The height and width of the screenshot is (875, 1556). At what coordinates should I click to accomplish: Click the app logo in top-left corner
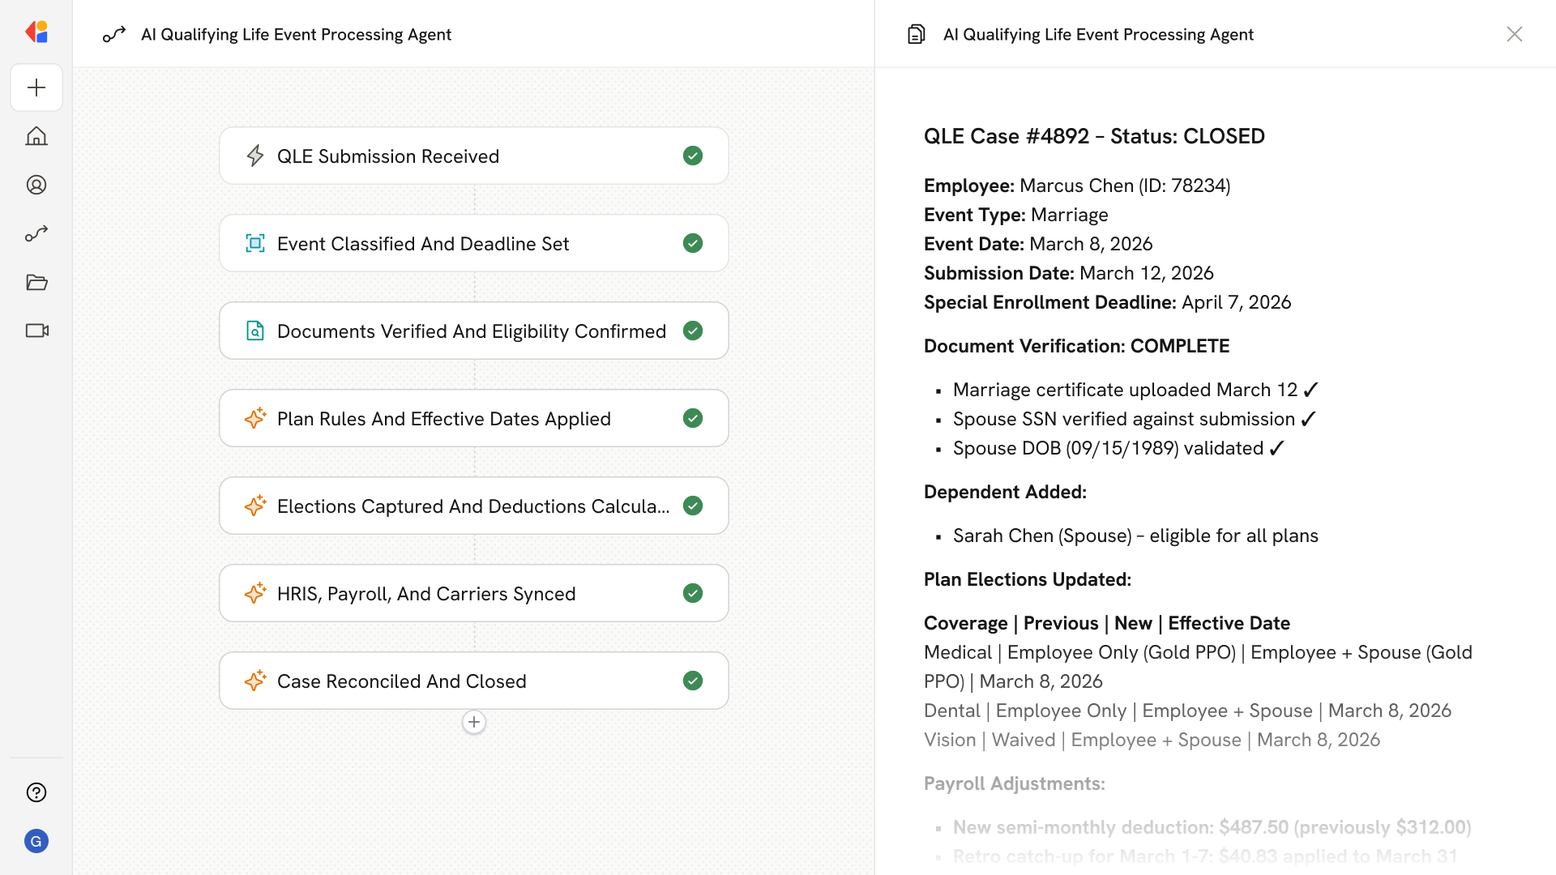tap(36, 32)
